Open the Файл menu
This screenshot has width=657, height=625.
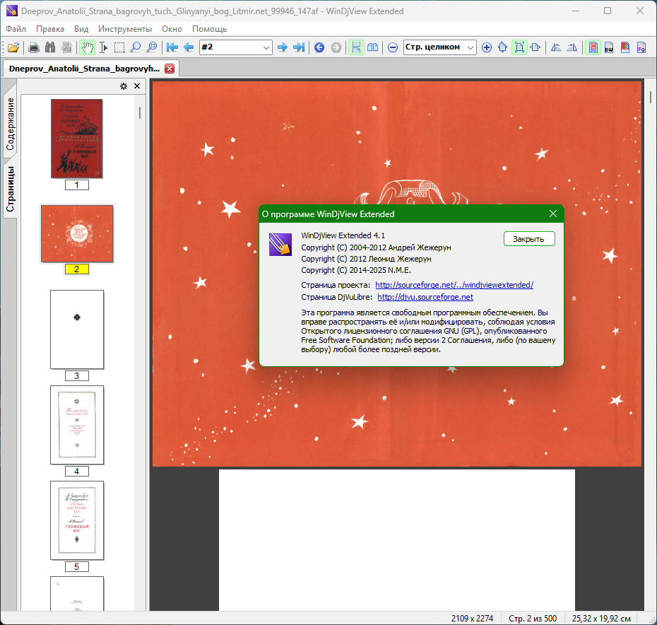coord(16,29)
